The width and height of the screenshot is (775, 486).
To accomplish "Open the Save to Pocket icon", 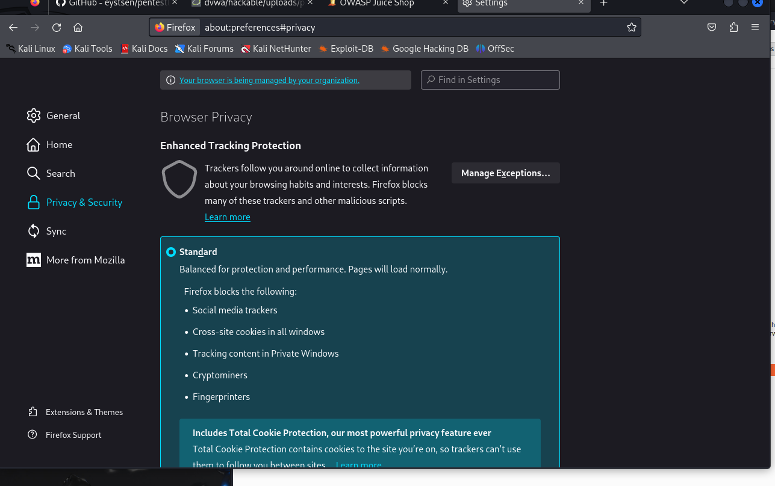I will coord(712,27).
